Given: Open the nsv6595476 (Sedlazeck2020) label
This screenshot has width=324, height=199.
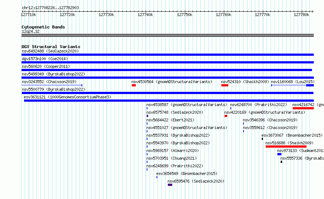Looking at the screenshot, I should click(196, 181).
